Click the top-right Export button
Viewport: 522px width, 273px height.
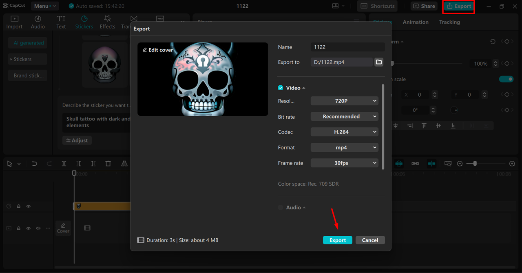coord(459,6)
